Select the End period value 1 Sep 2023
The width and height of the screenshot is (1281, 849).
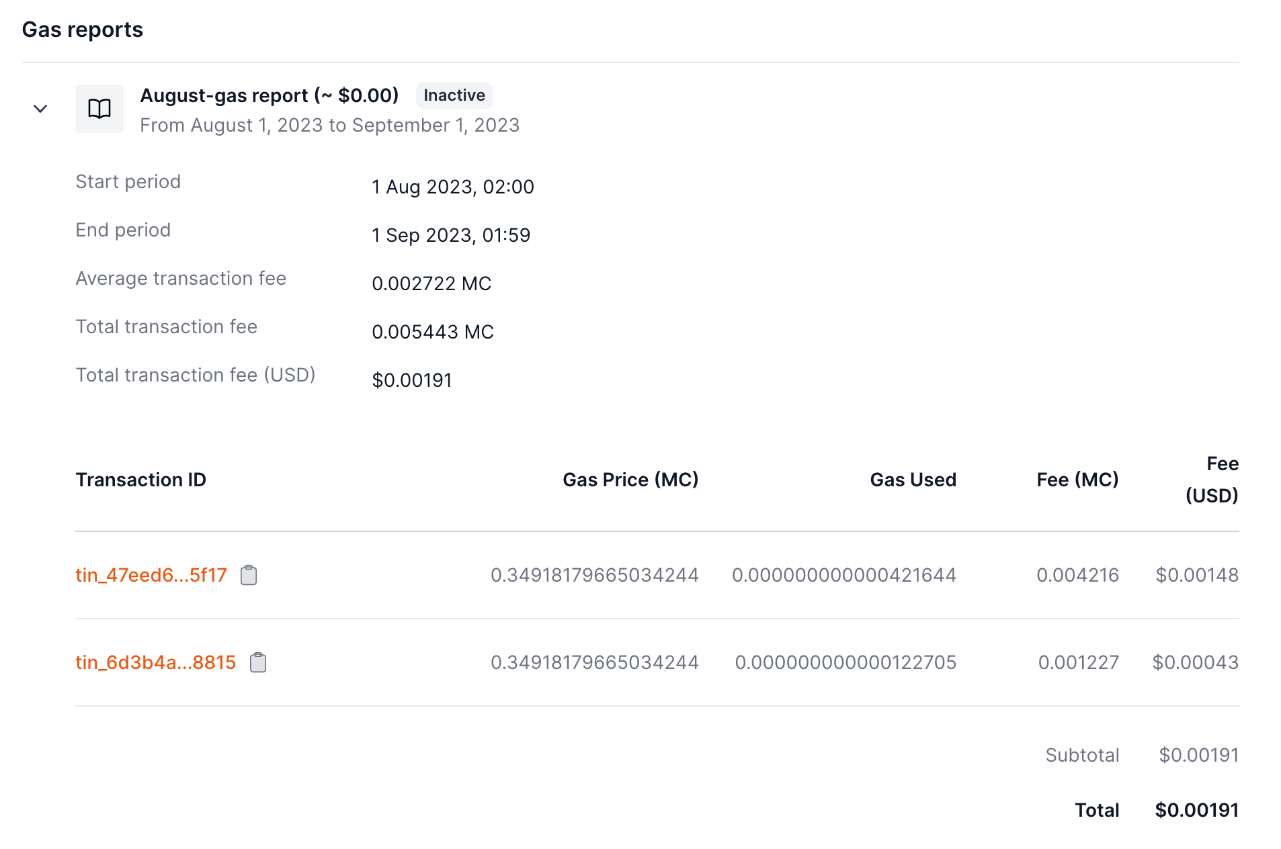[x=451, y=235]
